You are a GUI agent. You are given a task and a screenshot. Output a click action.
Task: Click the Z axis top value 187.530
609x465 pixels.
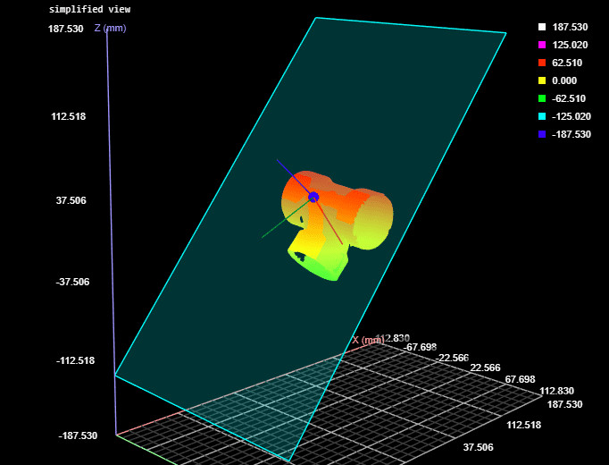[x=66, y=29]
